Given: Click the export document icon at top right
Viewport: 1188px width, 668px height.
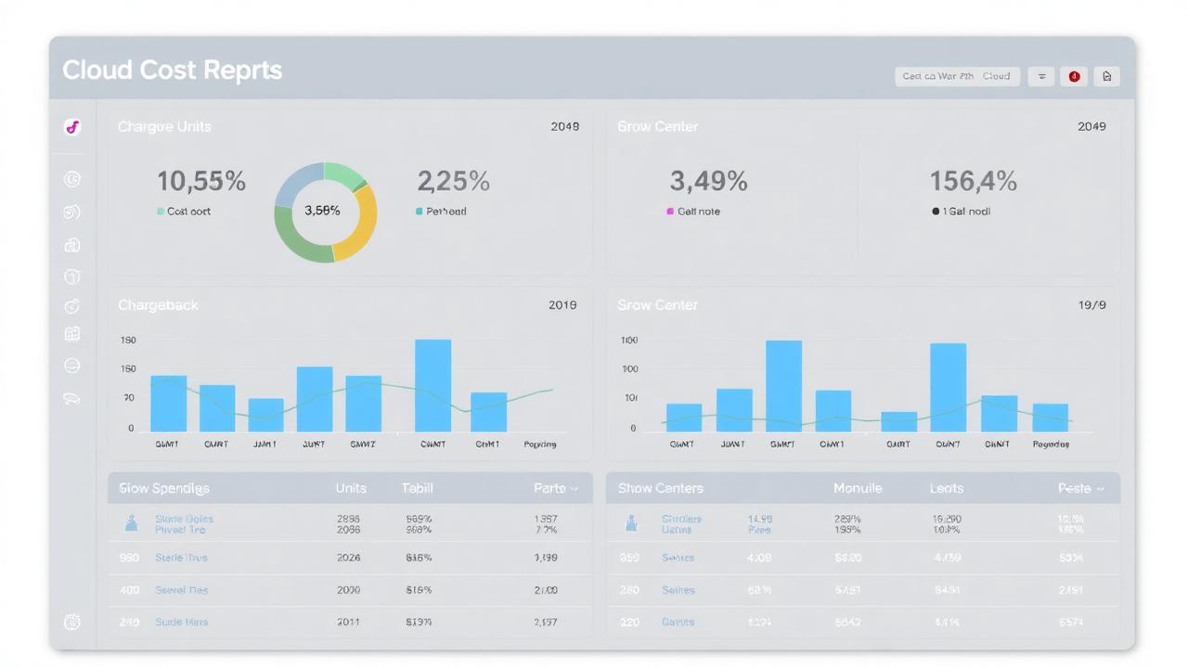Looking at the screenshot, I should pos(1106,76).
